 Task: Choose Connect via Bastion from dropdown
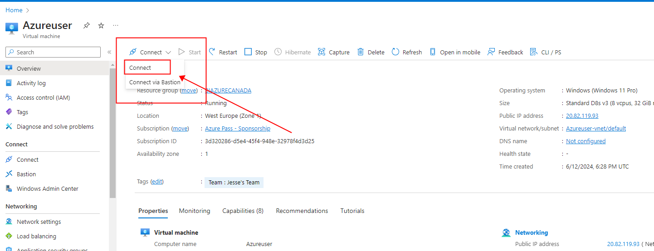[x=155, y=82]
